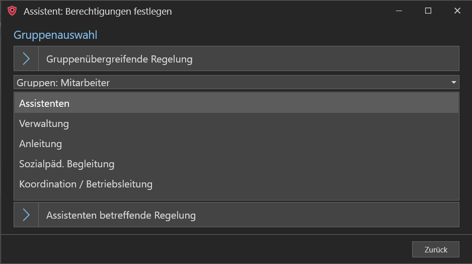The image size is (472, 264).
Task: Pick Sozialpäd. Begleitung group
Action: pyautogui.click(x=237, y=164)
